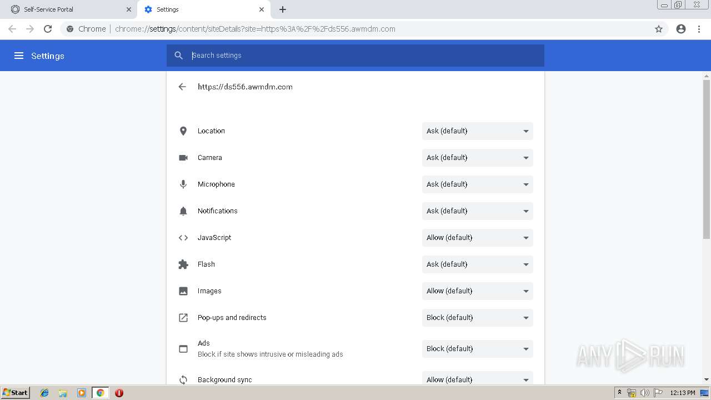Click the scrollbar down arrow
Viewport: 711px width, 400px height.
[707, 379]
